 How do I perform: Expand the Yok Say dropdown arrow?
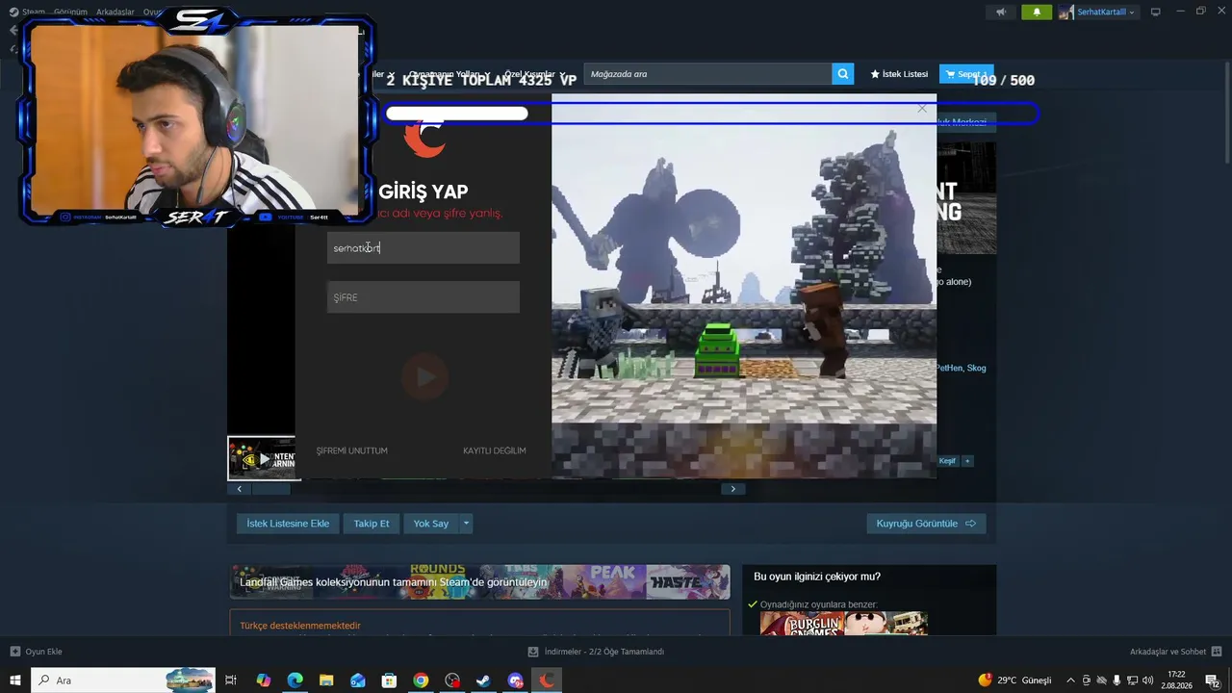(466, 524)
